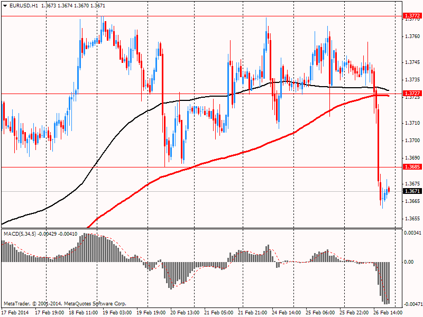Click the EURUSD,H1 symbol title
The width and height of the screenshot is (423, 317).
pos(24,6)
